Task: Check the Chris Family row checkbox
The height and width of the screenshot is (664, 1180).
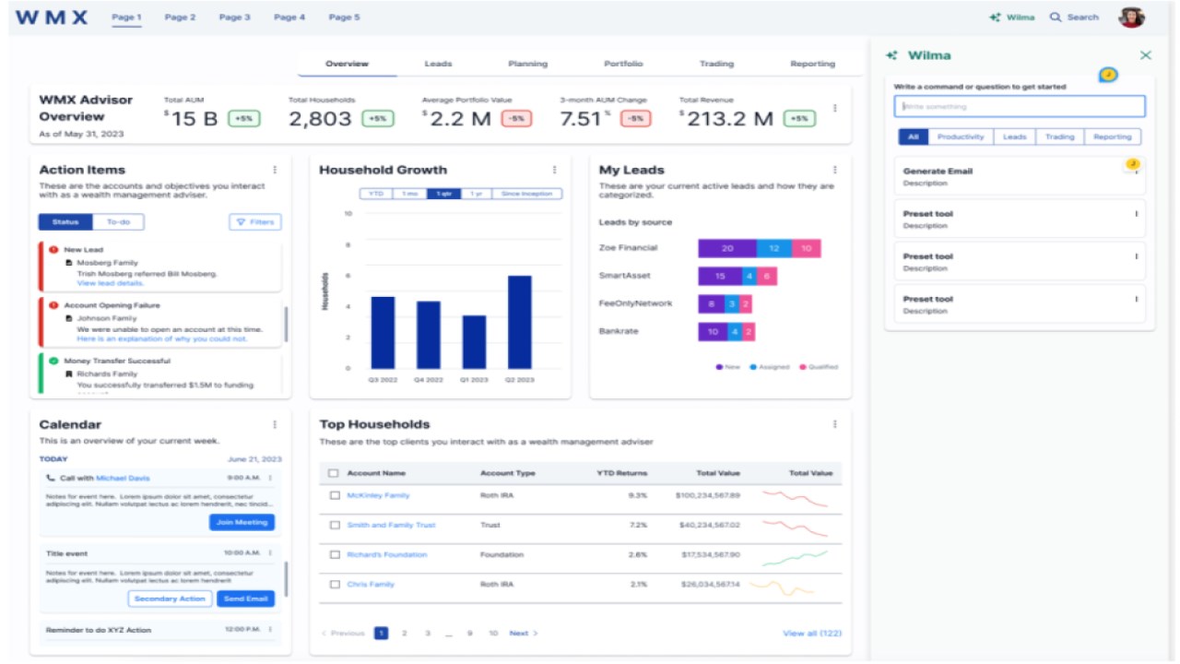Action: coord(335,584)
